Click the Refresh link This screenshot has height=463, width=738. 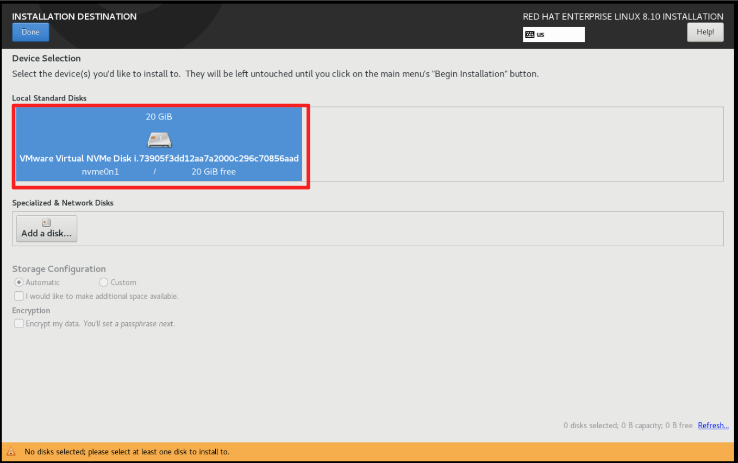tap(713, 425)
